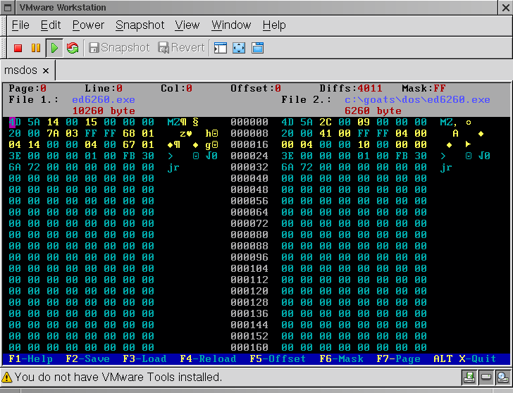
Task: Click the Diffs:4011 value
Action: tap(351, 88)
